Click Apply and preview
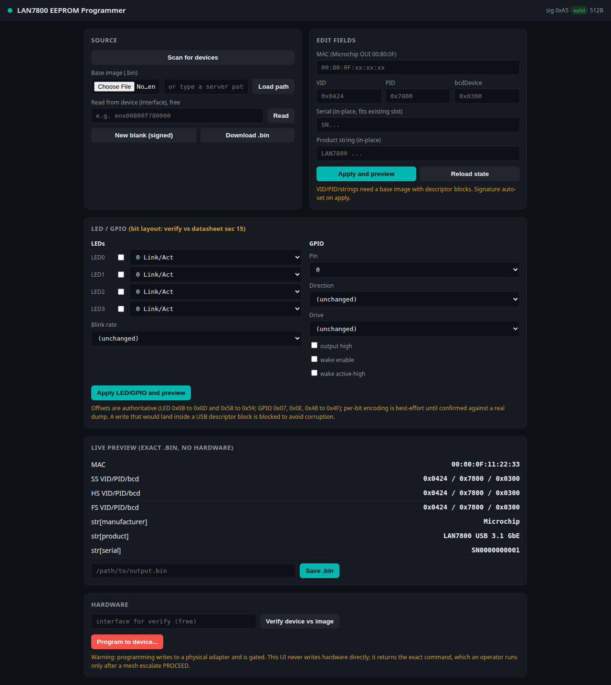Image resolution: width=611 pixels, height=685 pixels. pyautogui.click(x=366, y=174)
